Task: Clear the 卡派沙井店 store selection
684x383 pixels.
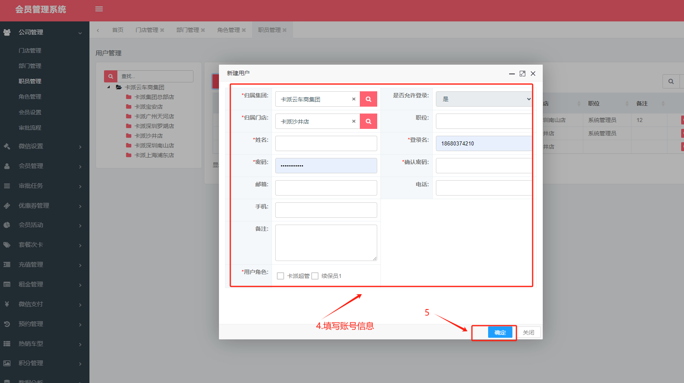Action: pos(354,121)
